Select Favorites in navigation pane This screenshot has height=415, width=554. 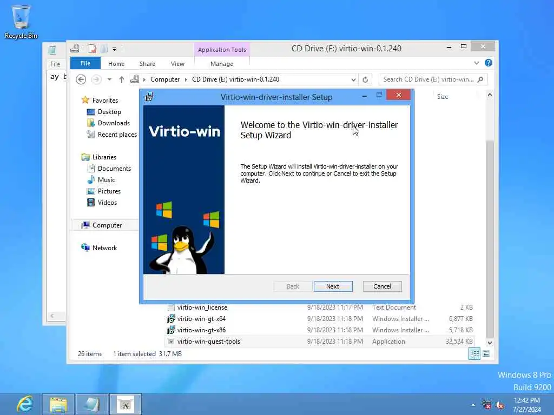click(104, 100)
